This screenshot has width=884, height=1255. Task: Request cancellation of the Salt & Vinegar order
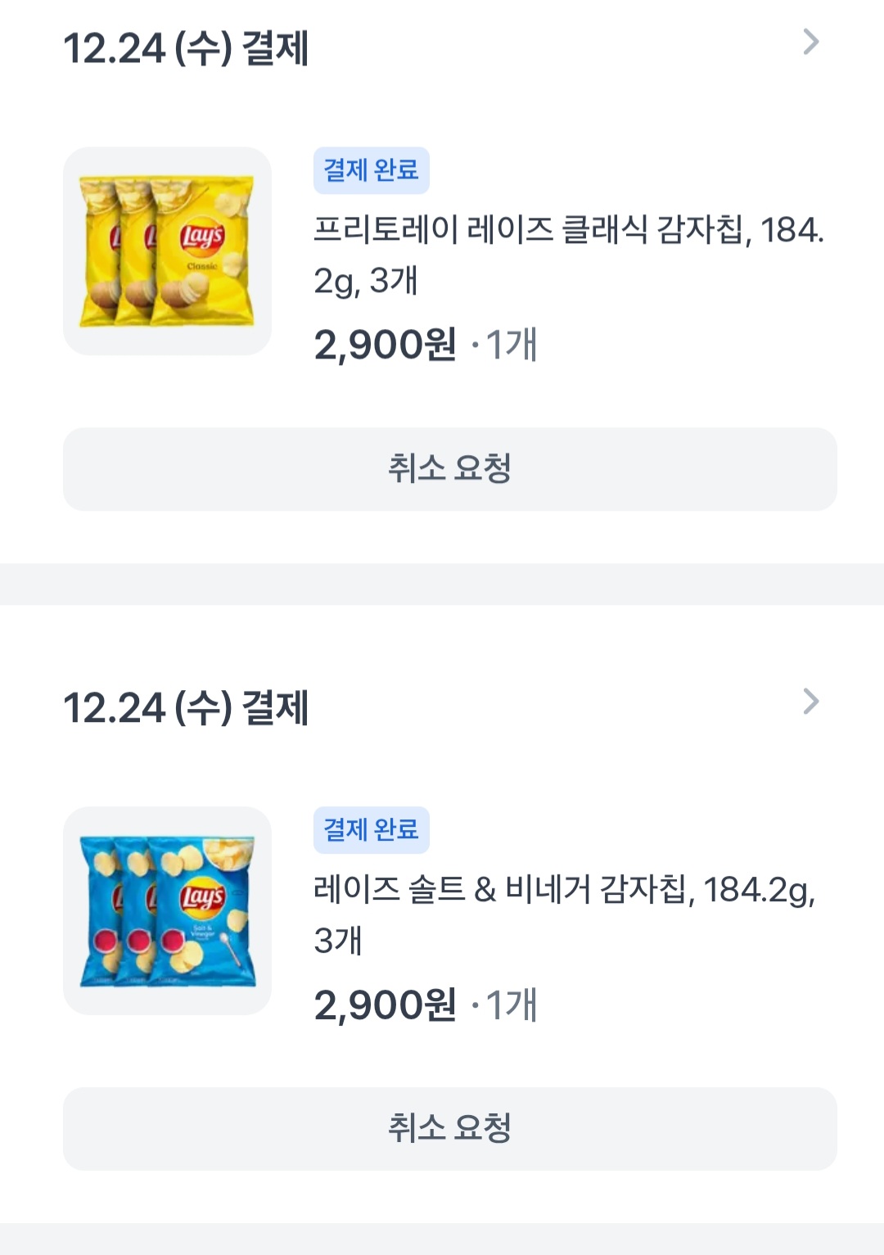449,1128
